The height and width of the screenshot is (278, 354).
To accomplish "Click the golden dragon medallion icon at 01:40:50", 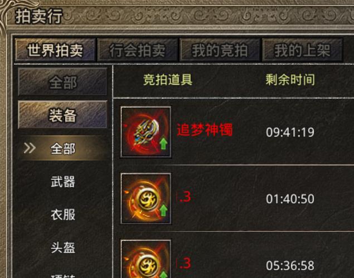I will click(146, 199).
